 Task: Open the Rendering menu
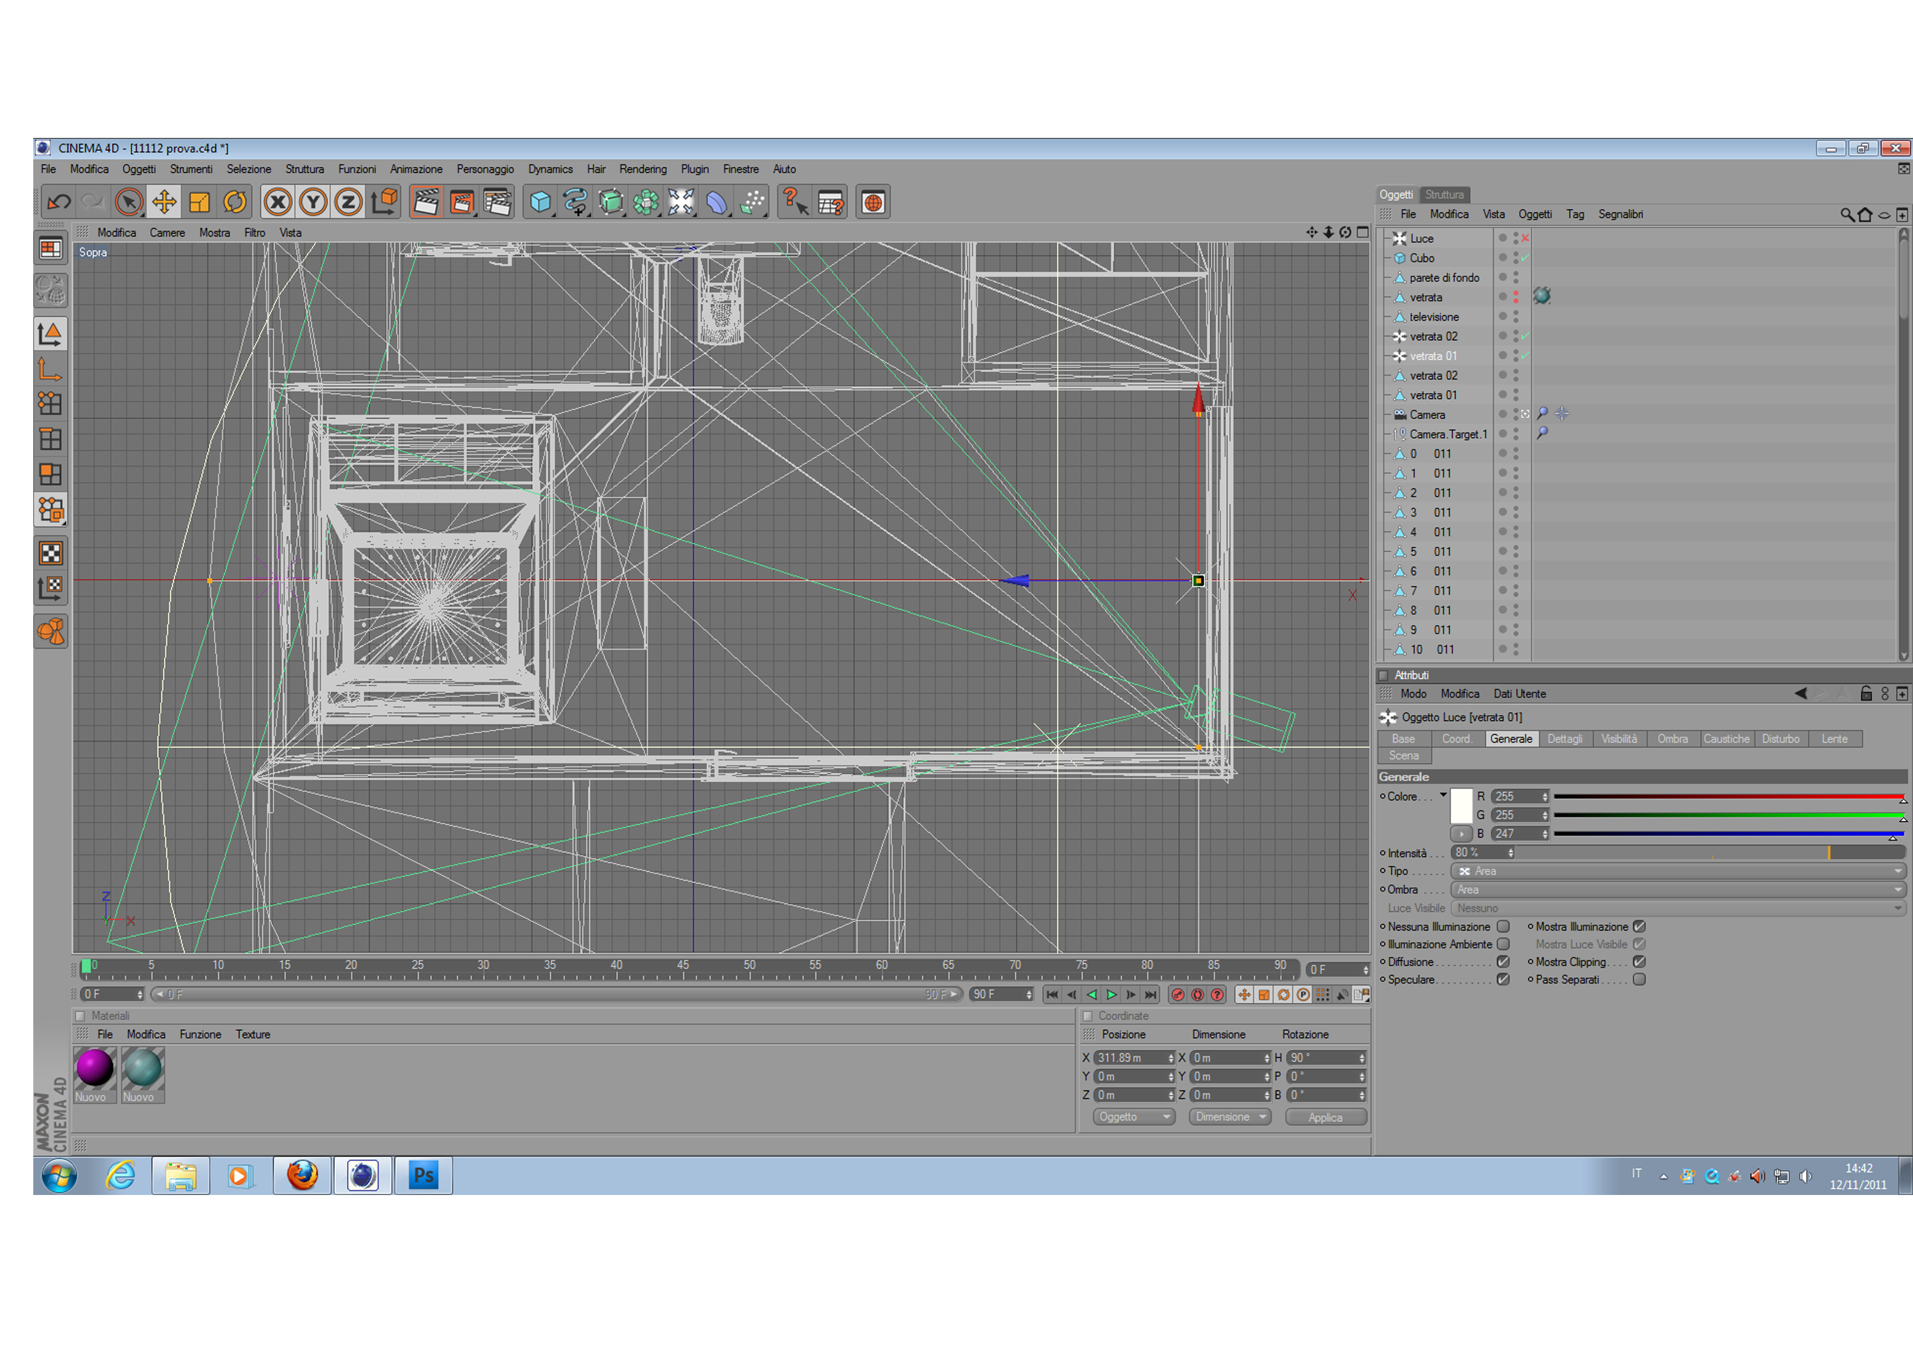(642, 169)
